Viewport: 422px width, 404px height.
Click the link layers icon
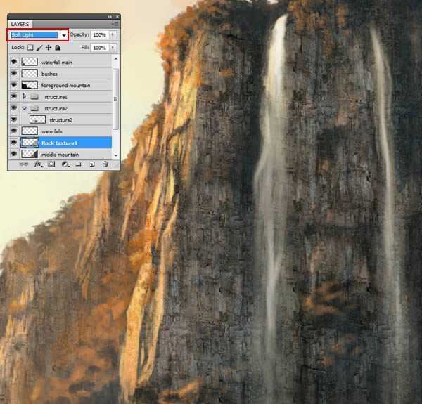[25, 164]
